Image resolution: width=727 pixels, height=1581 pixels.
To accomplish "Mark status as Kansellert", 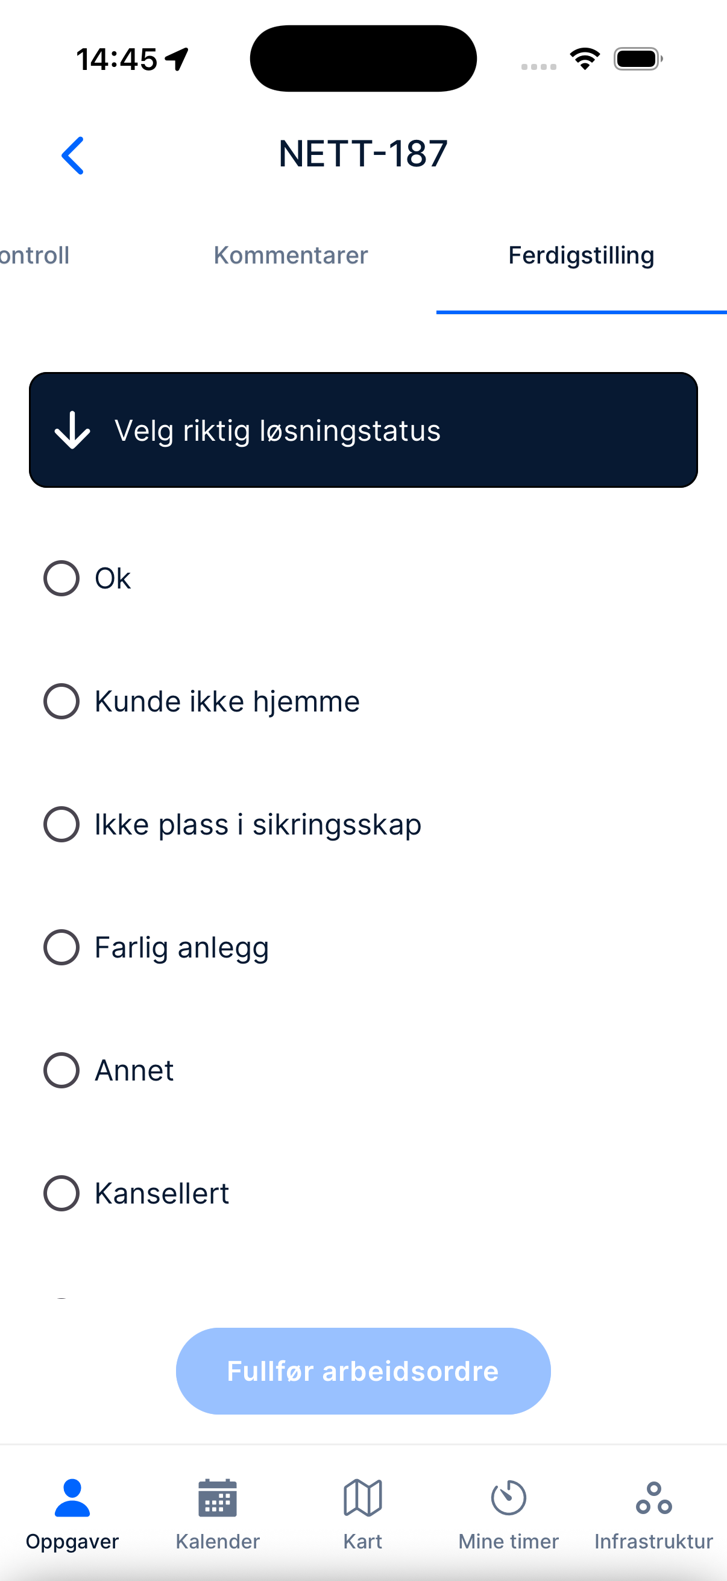I will [x=61, y=1193].
